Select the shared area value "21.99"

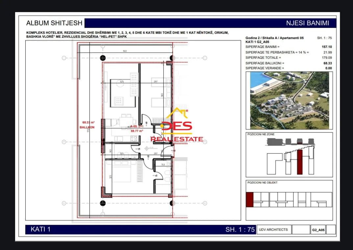click(x=328, y=52)
